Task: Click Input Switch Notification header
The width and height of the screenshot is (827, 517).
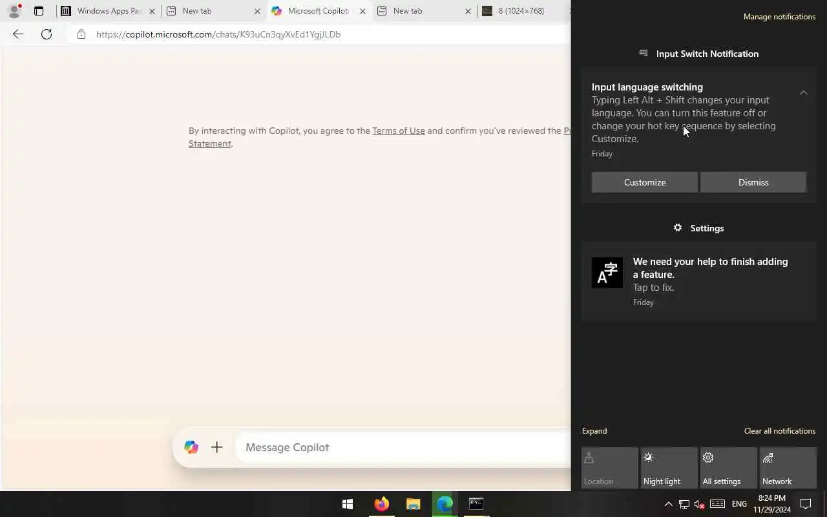Action: pyautogui.click(x=698, y=54)
